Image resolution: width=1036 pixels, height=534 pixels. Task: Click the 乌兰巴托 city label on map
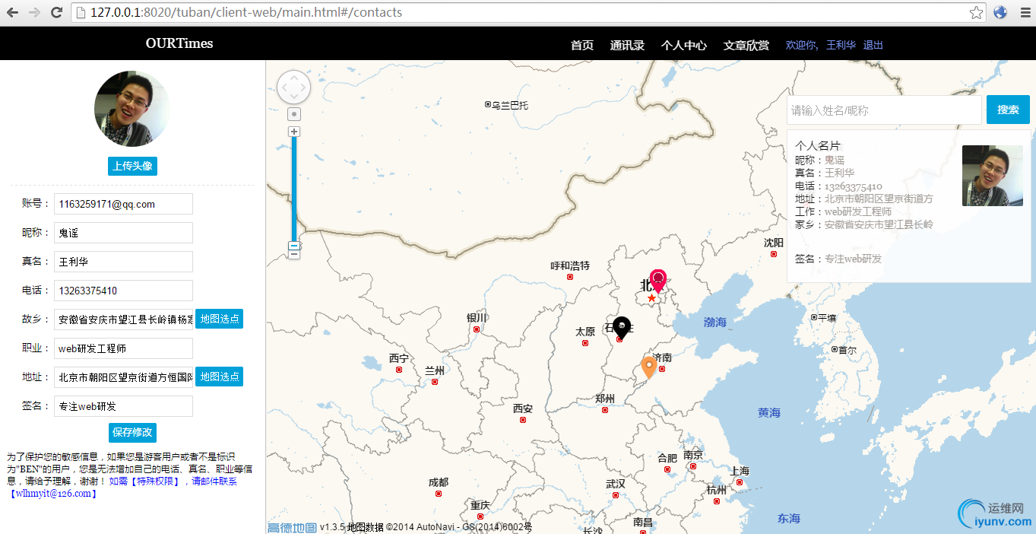(509, 105)
